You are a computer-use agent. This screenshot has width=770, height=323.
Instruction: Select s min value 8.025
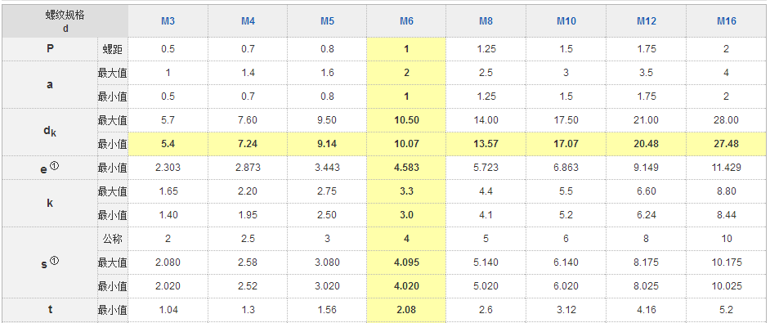click(647, 286)
